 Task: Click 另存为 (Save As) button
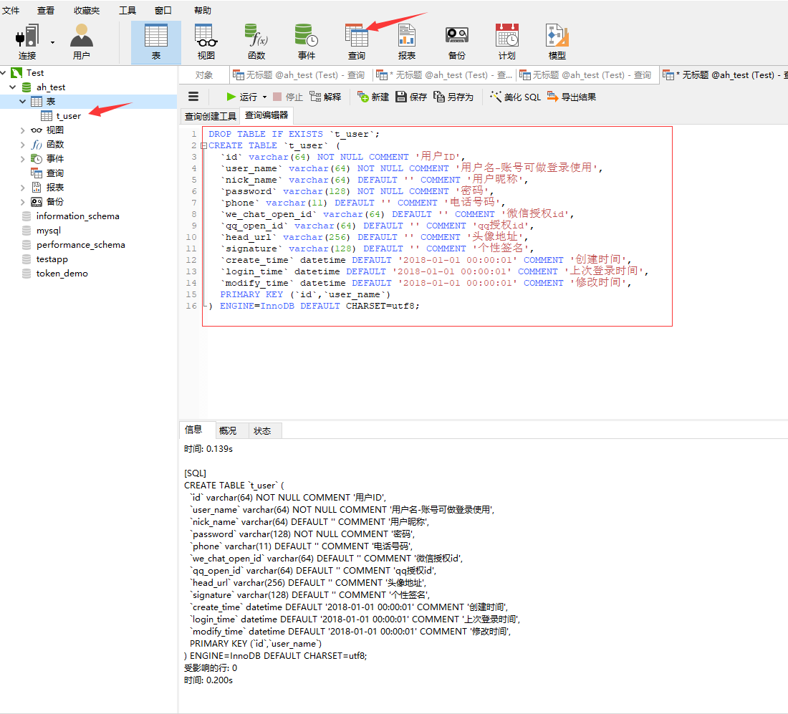click(x=453, y=97)
